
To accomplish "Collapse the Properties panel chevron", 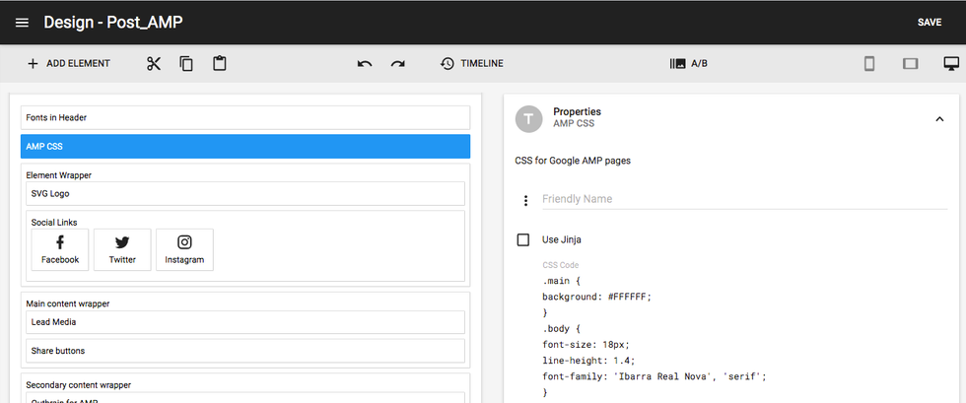I will (939, 119).
